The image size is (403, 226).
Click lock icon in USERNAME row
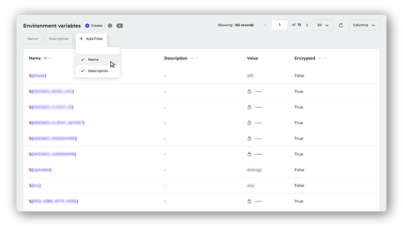click(249, 154)
